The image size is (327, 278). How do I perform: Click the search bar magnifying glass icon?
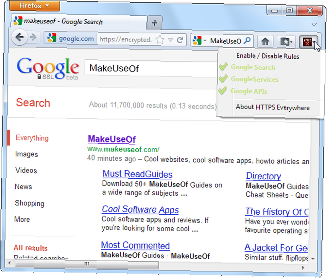(247, 41)
